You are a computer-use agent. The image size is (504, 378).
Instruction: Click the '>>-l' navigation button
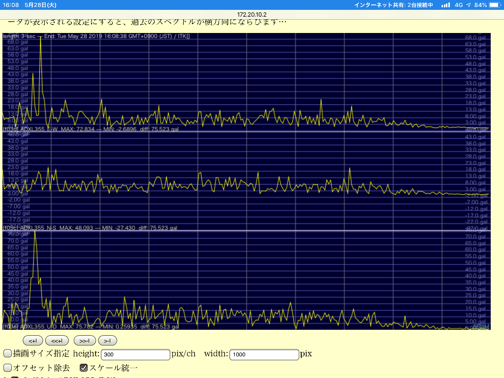click(x=85, y=341)
